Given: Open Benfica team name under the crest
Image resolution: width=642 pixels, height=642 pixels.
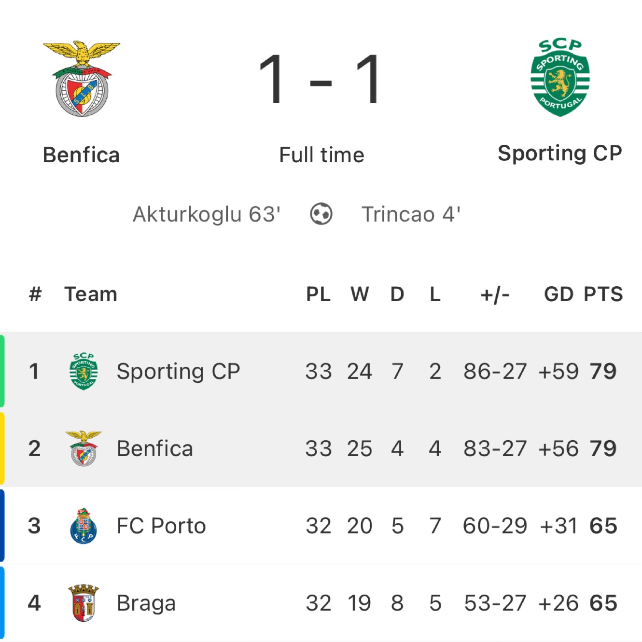Looking at the screenshot, I should pyautogui.click(x=81, y=155).
